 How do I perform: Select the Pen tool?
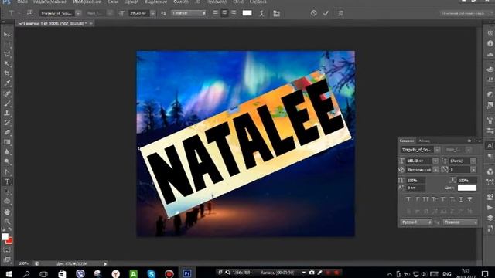pos(7,171)
